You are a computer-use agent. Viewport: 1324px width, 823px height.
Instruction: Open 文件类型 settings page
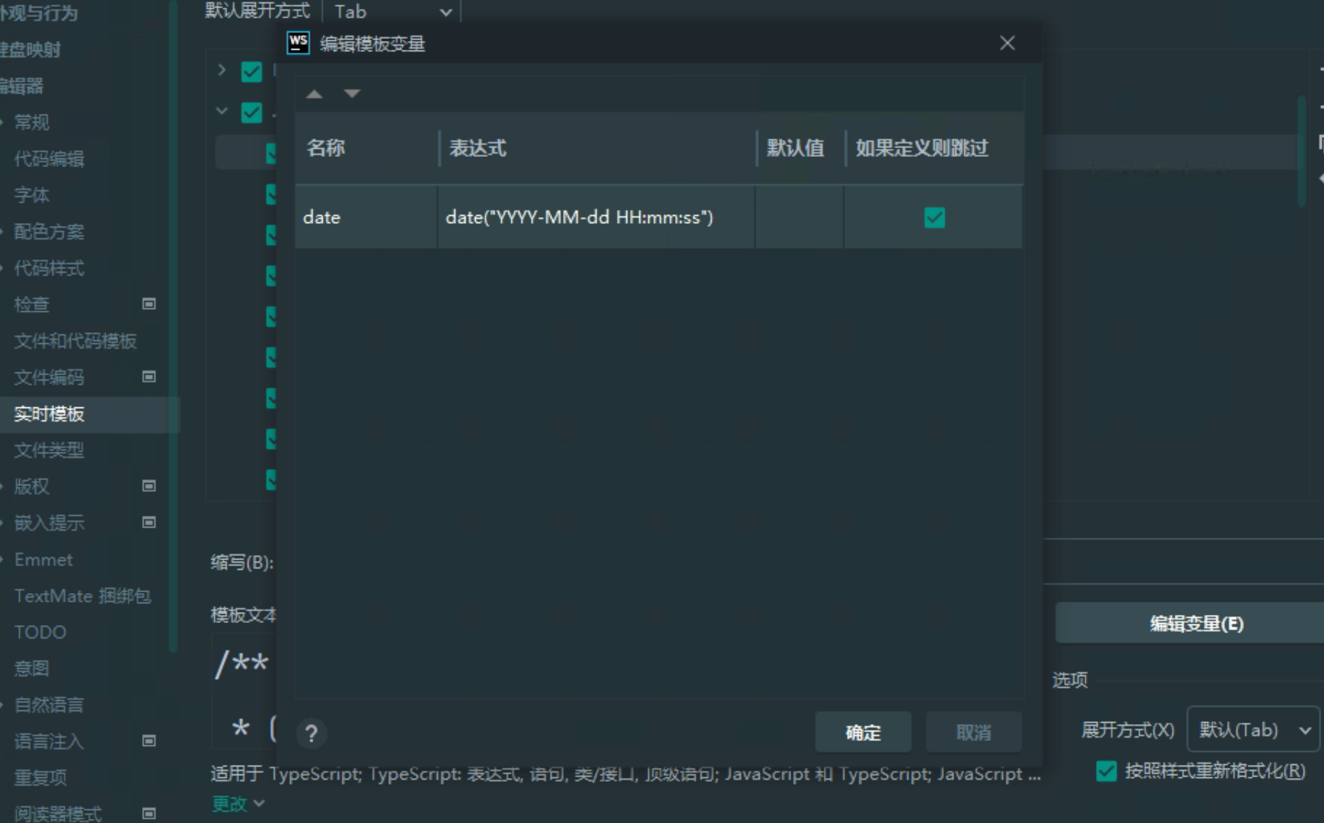49,450
